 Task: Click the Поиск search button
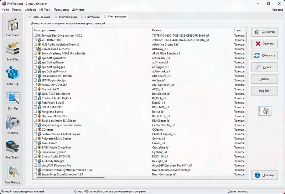click(264, 67)
